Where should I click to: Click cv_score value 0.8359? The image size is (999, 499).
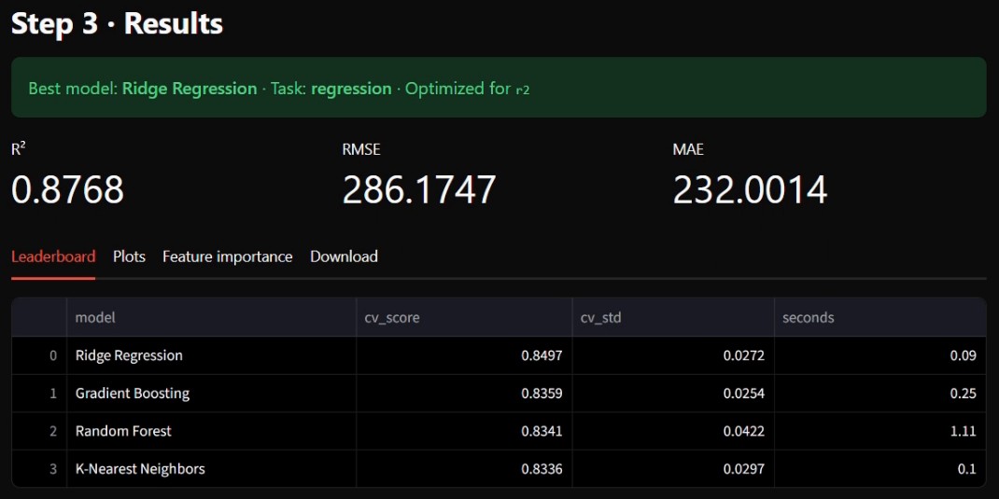pos(464,394)
